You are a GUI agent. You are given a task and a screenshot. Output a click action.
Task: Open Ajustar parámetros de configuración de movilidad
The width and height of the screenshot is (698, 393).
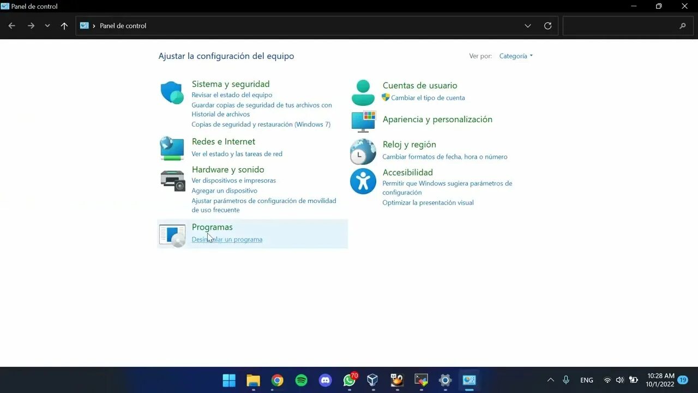(264, 205)
